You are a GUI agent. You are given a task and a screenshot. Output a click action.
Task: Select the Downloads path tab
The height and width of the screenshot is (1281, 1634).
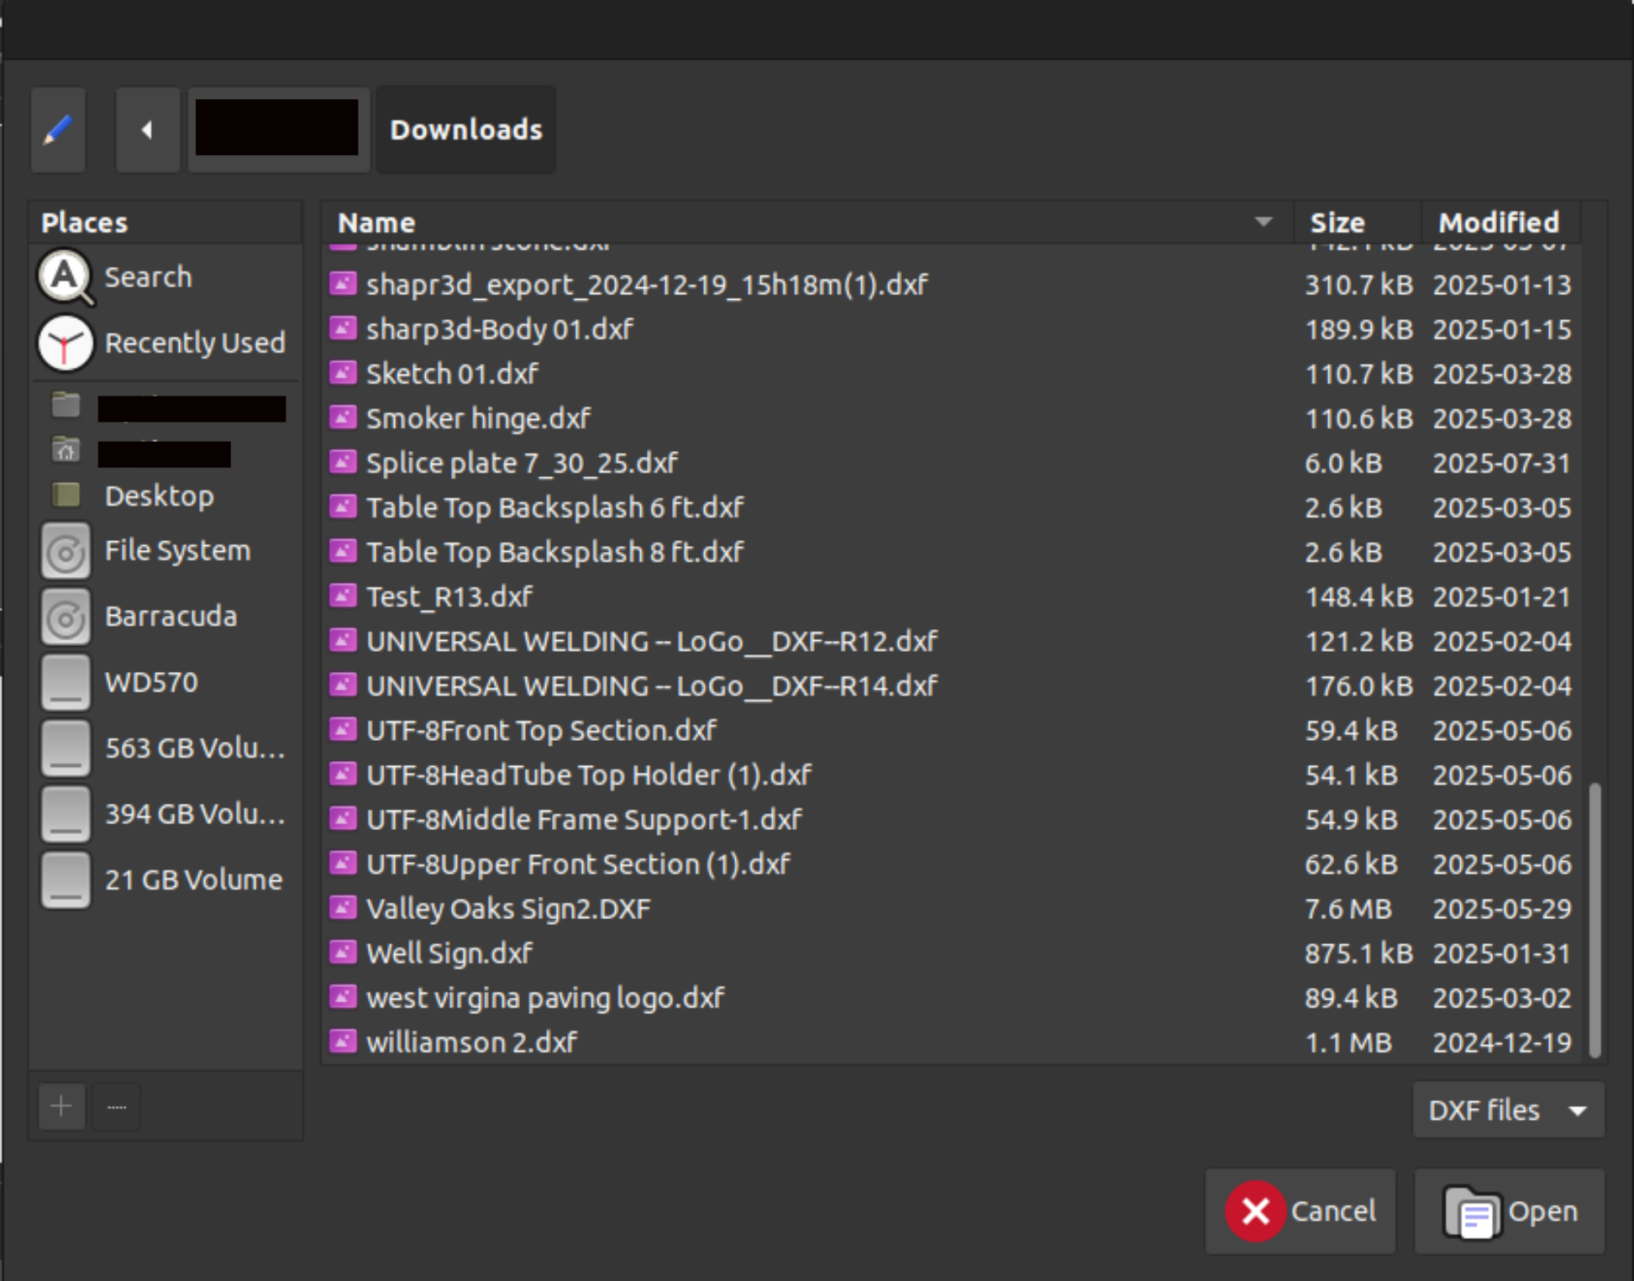(465, 129)
